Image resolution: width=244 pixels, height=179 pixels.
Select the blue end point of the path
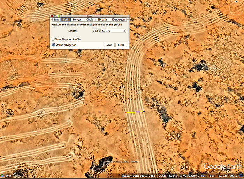pos(144,112)
